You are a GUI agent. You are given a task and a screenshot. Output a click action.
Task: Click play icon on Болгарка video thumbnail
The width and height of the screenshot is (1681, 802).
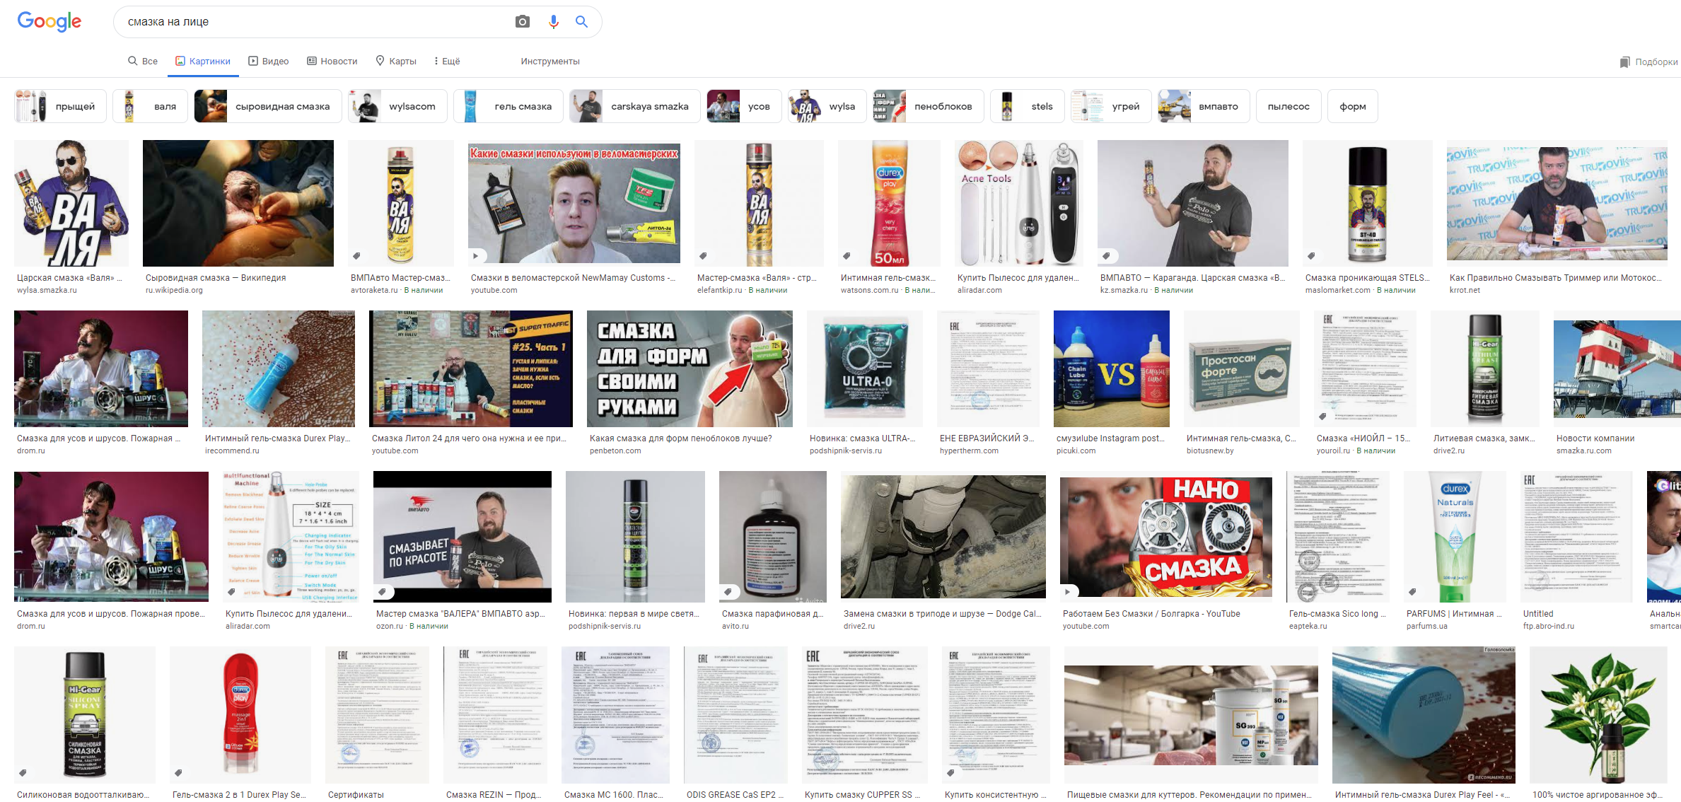coord(1068,591)
